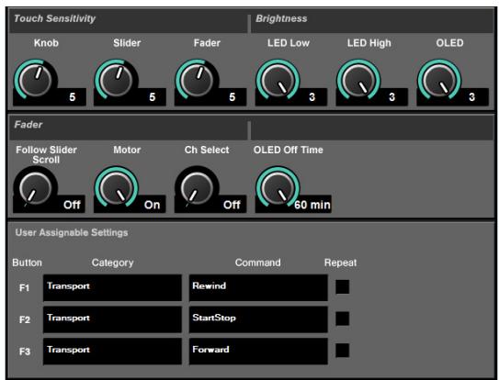Click the OLED Off Time label
The height and width of the screenshot is (380, 499).
click(289, 150)
